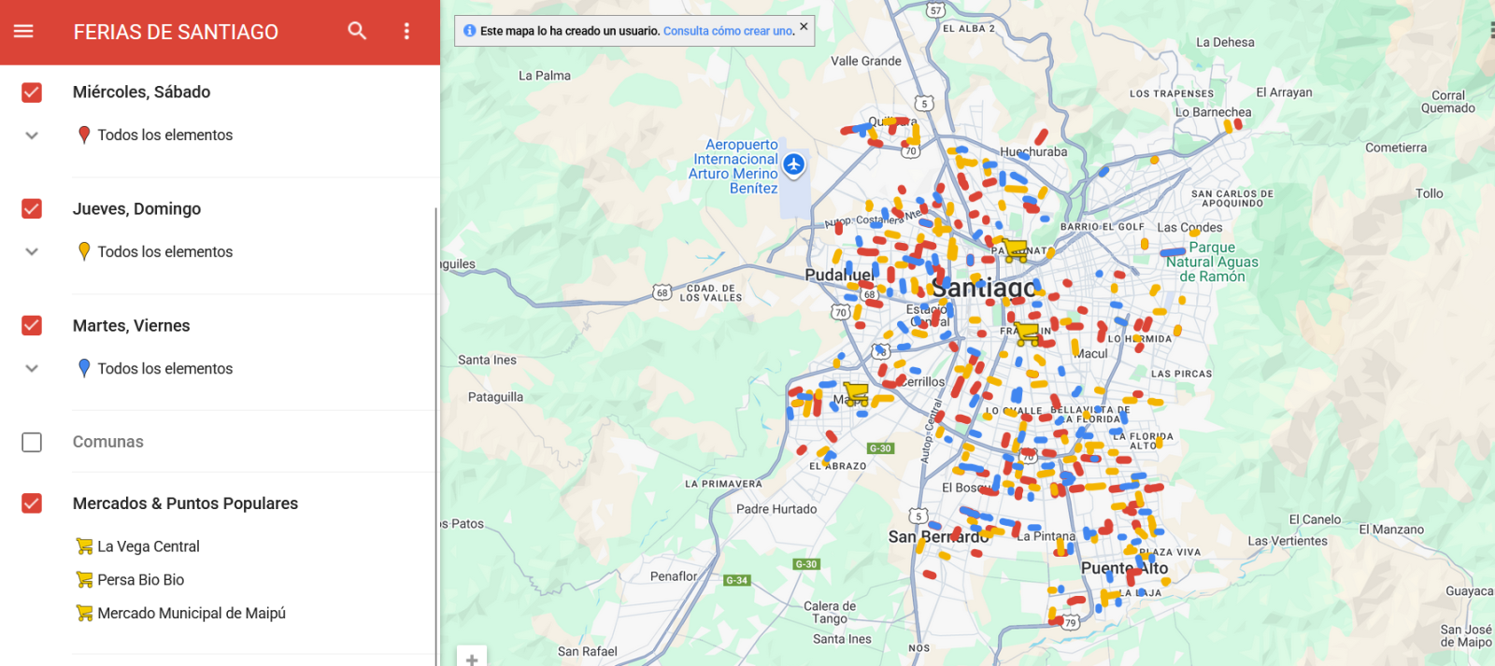Screen dimensions: 1495x666
Task: Click the airport marker icon on map
Action: coord(793,164)
